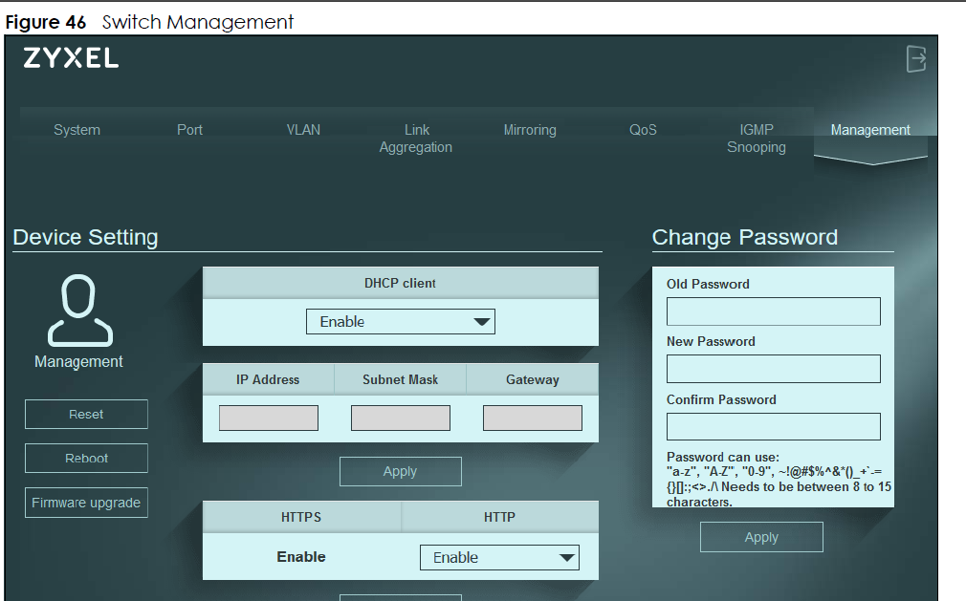Open Firmware upgrade
Viewport: 966px width, 601px height.
tap(86, 503)
